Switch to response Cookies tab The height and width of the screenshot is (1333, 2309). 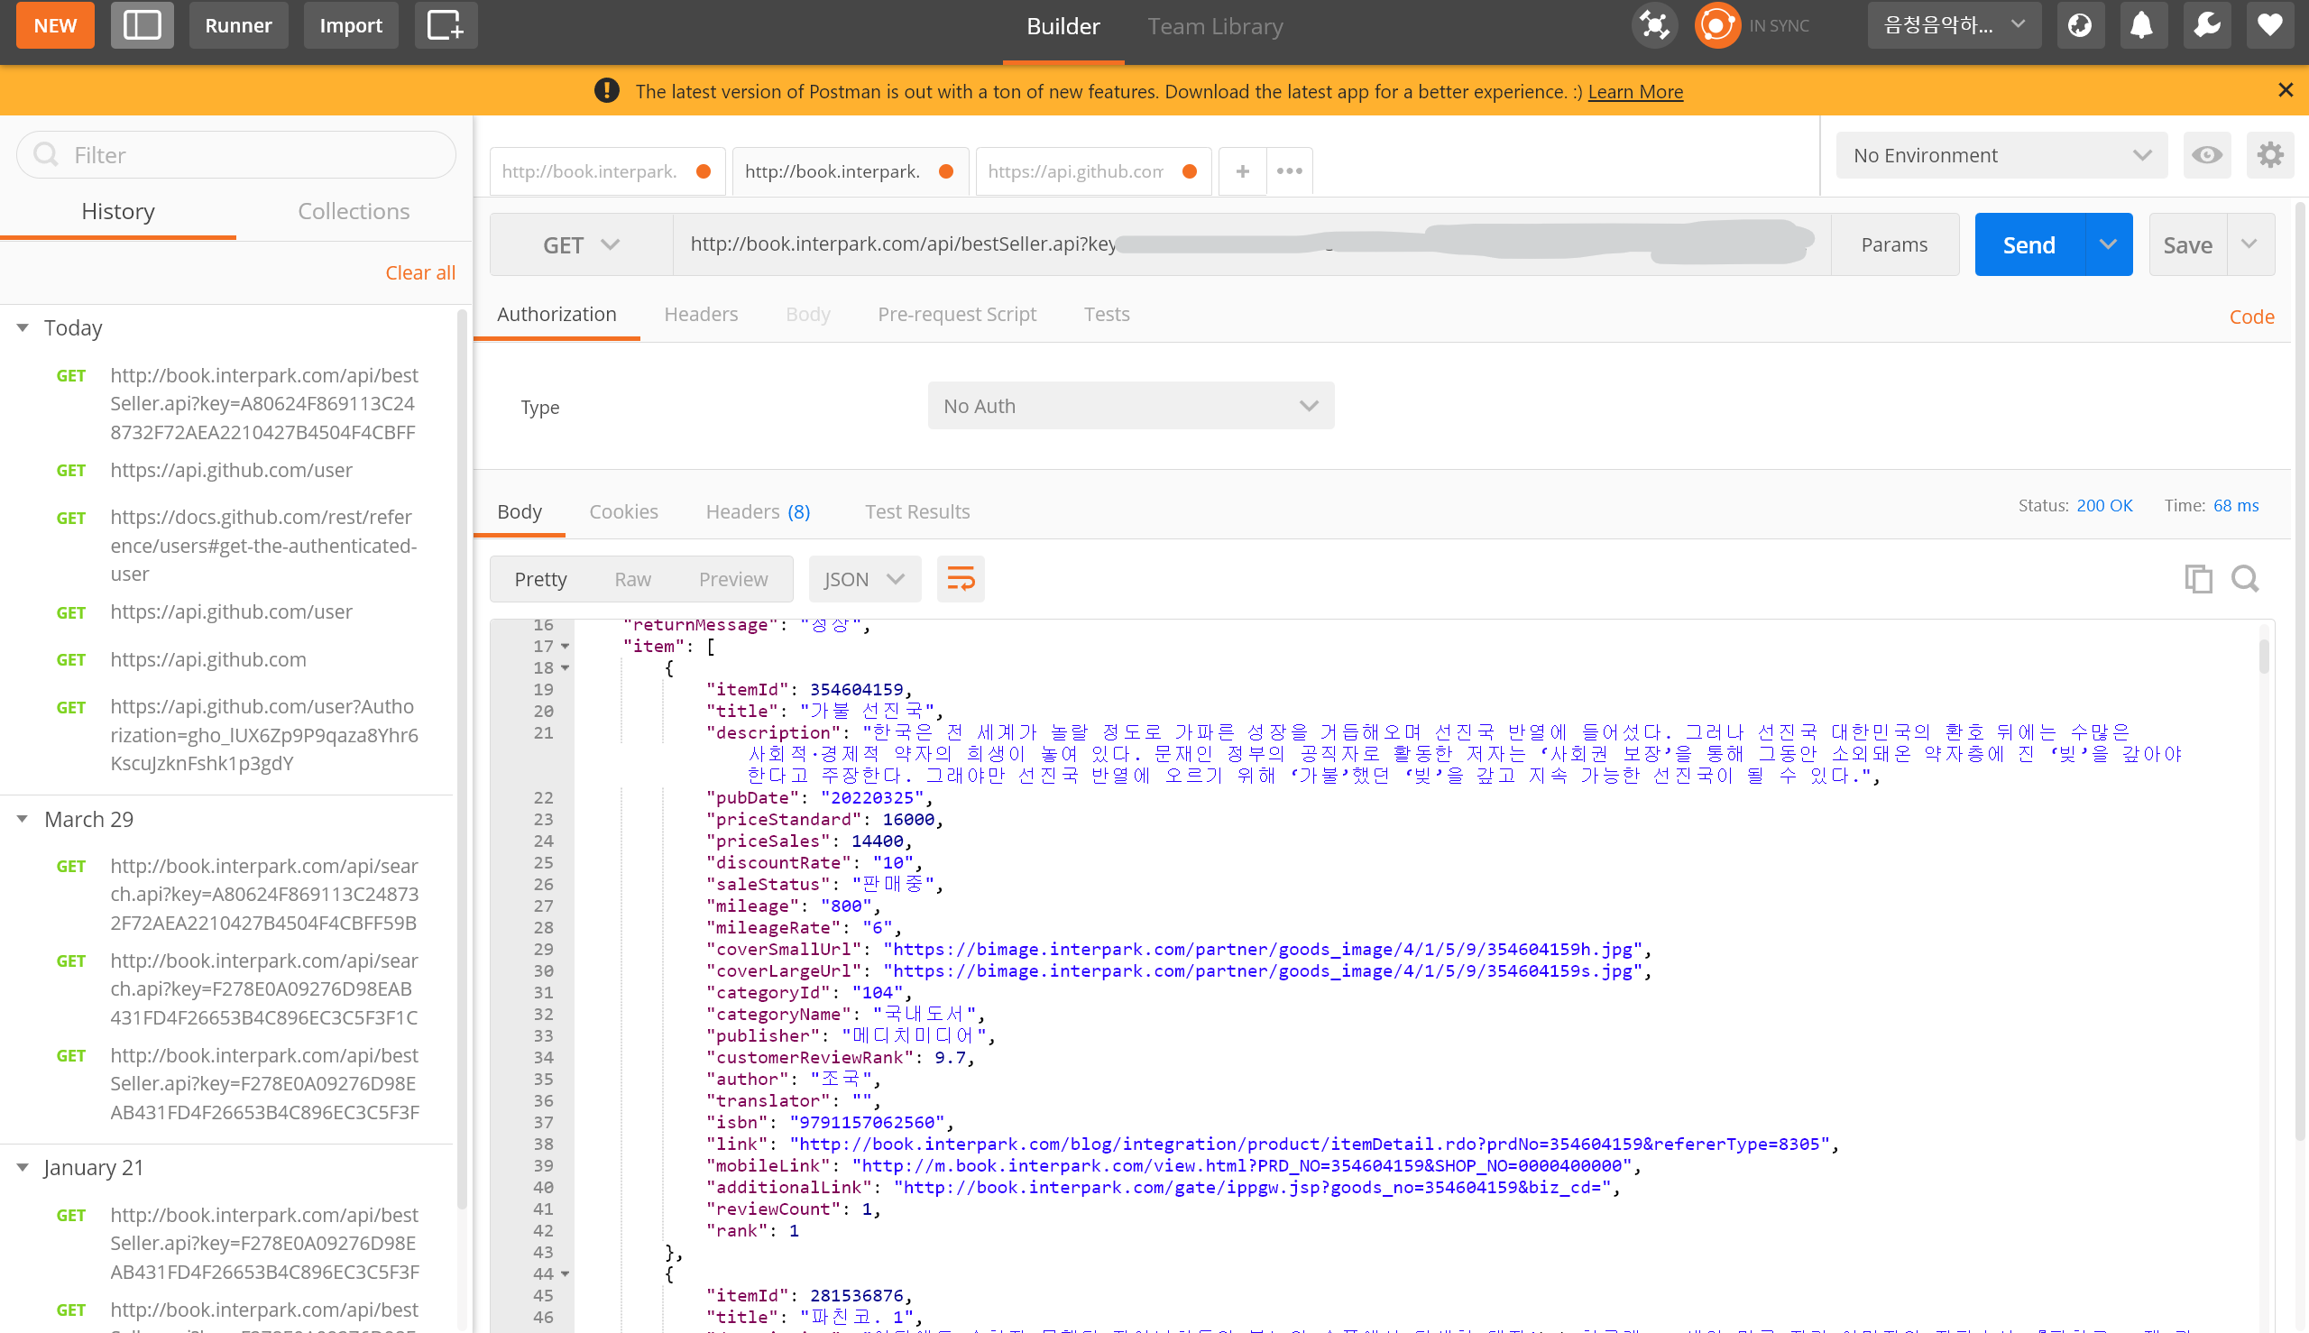click(x=623, y=510)
